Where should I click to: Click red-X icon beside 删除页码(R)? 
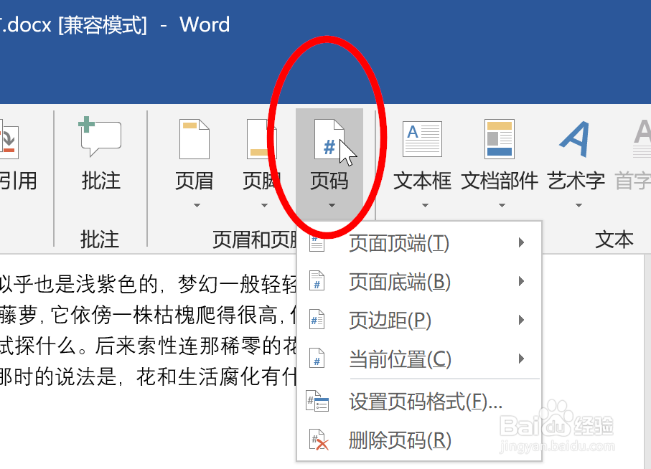coord(319,440)
